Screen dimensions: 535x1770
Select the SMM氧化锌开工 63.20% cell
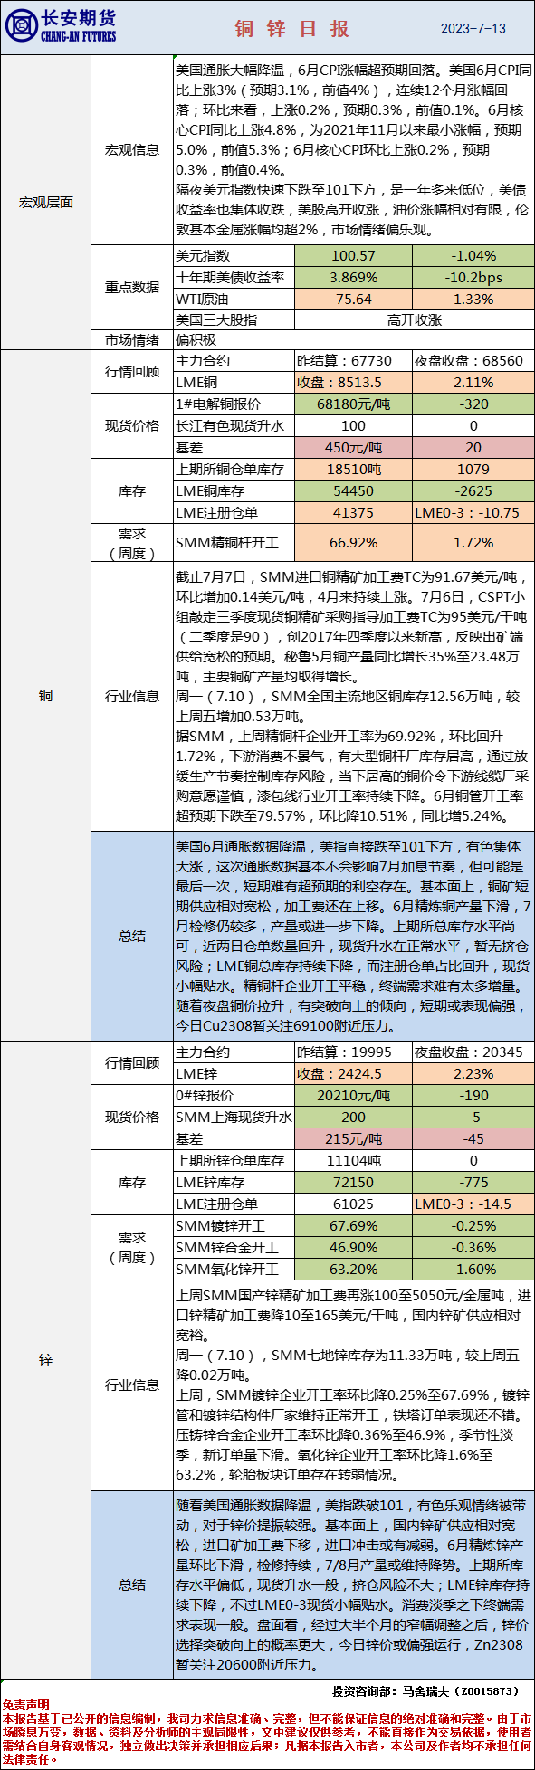tap(353, 1270)
